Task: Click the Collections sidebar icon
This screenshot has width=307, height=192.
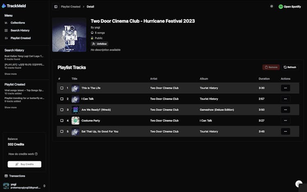Action: click(x=6, y=23)
